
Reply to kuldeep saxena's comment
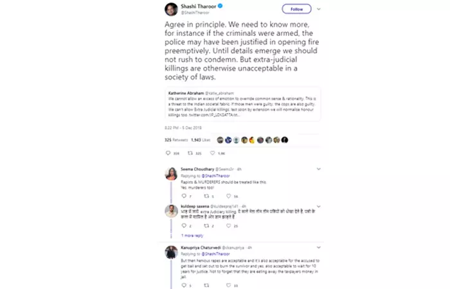184,226
